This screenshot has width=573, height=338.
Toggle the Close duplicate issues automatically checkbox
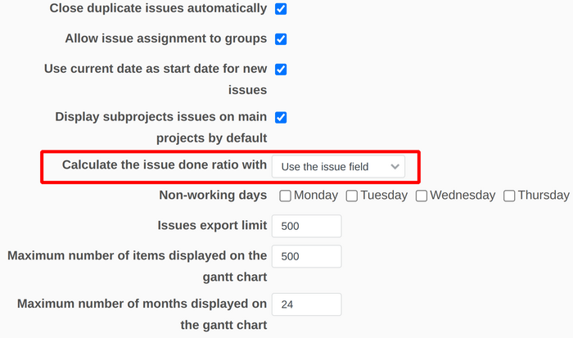point(281,9)
